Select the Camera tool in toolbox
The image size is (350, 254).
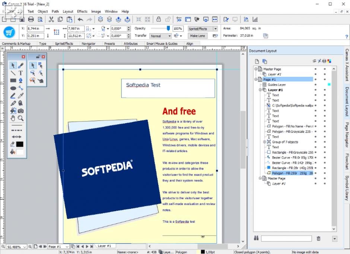(x=21, y=111)
